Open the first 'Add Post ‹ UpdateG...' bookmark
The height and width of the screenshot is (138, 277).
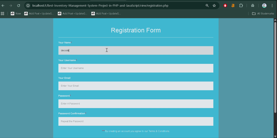point(39,14)
